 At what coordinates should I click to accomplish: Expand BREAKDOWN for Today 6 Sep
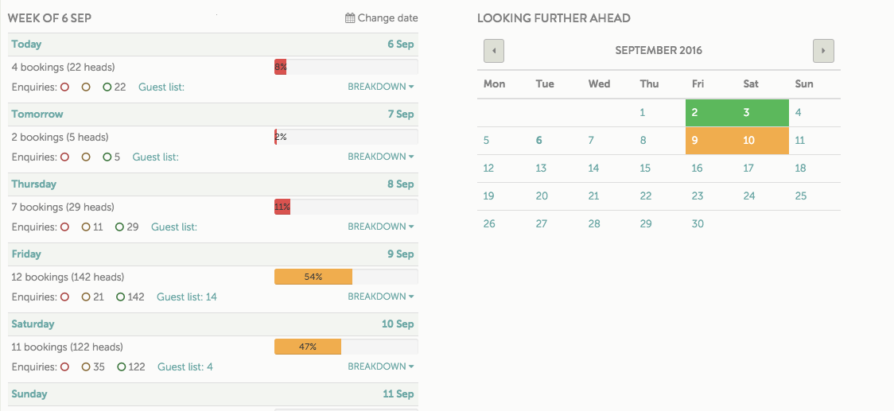point(381,87)
